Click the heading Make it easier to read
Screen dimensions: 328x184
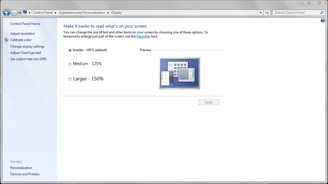pyautogui.click(x=105, y=26)
